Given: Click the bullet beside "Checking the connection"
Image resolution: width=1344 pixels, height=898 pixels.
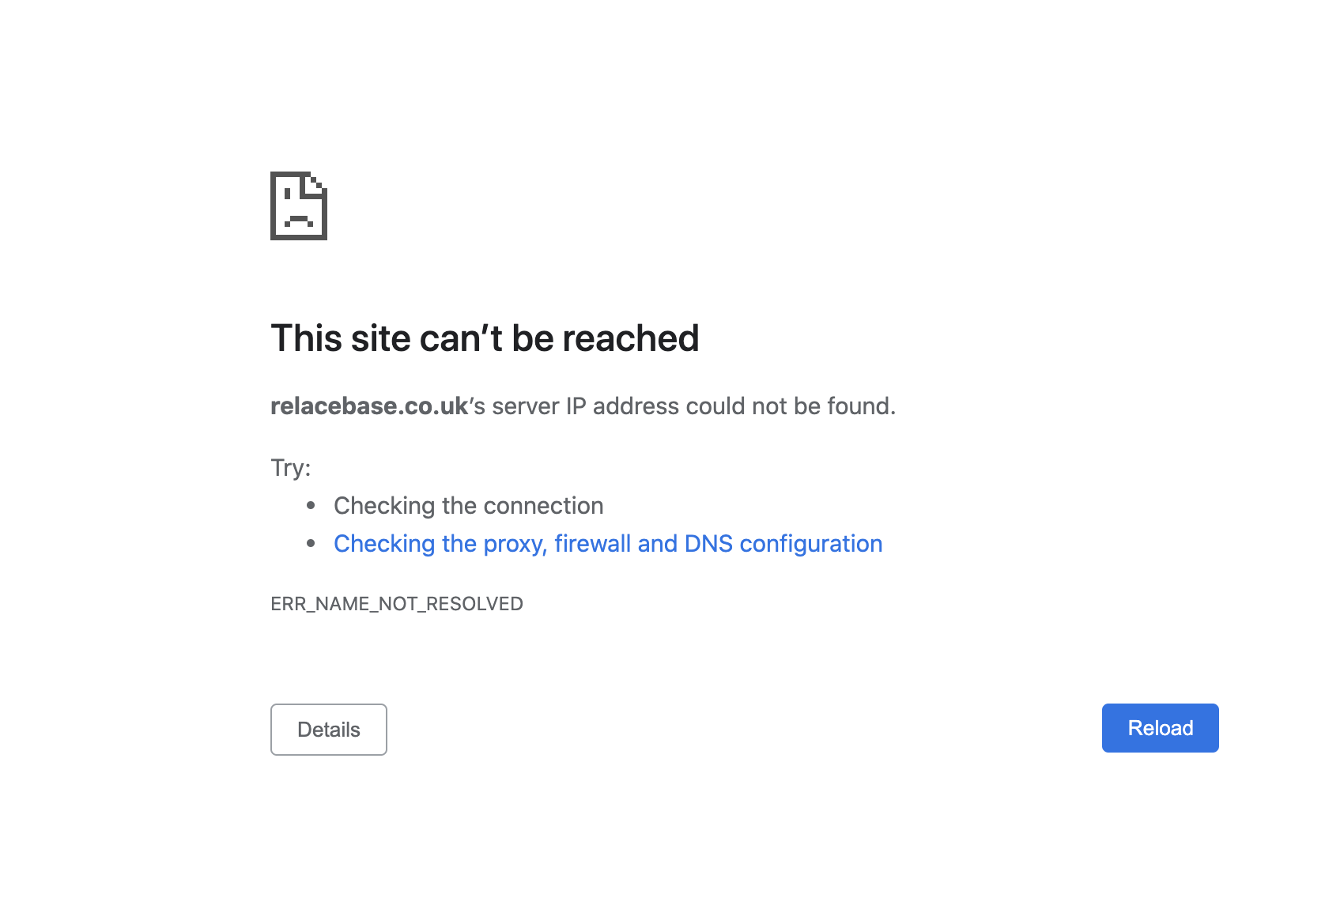Looking at the screenshot, I should (311, 505).
